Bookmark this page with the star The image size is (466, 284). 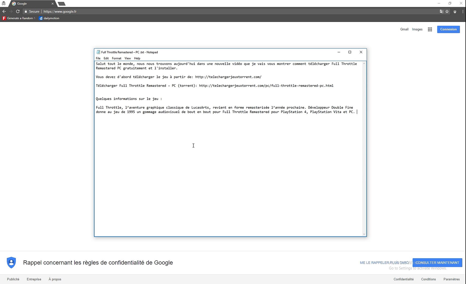447,12
